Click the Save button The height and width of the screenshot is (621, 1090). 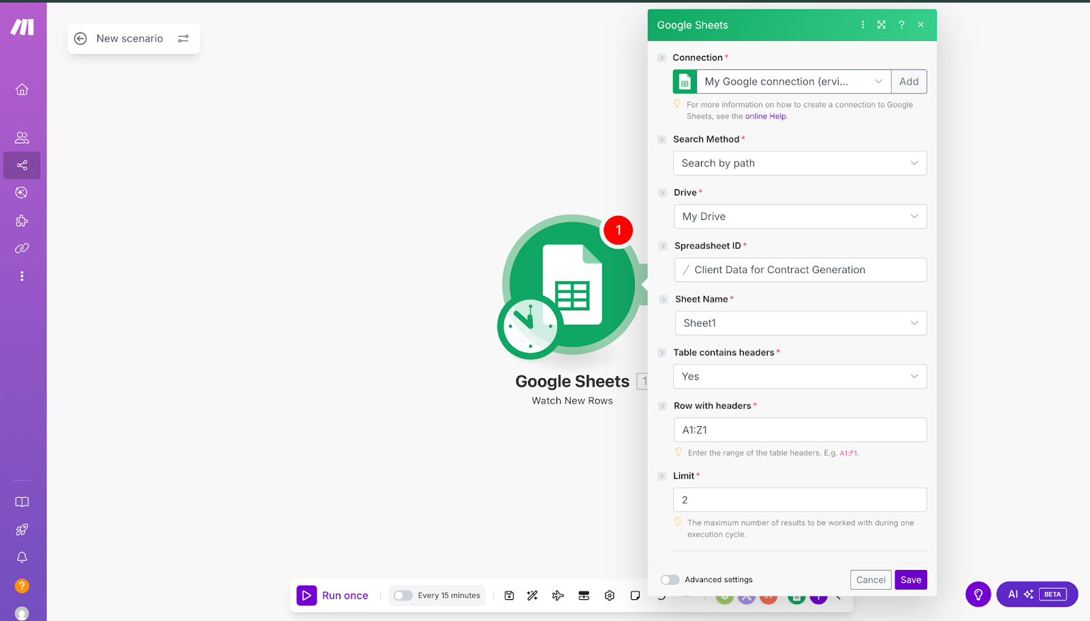[x=910, y=580]
